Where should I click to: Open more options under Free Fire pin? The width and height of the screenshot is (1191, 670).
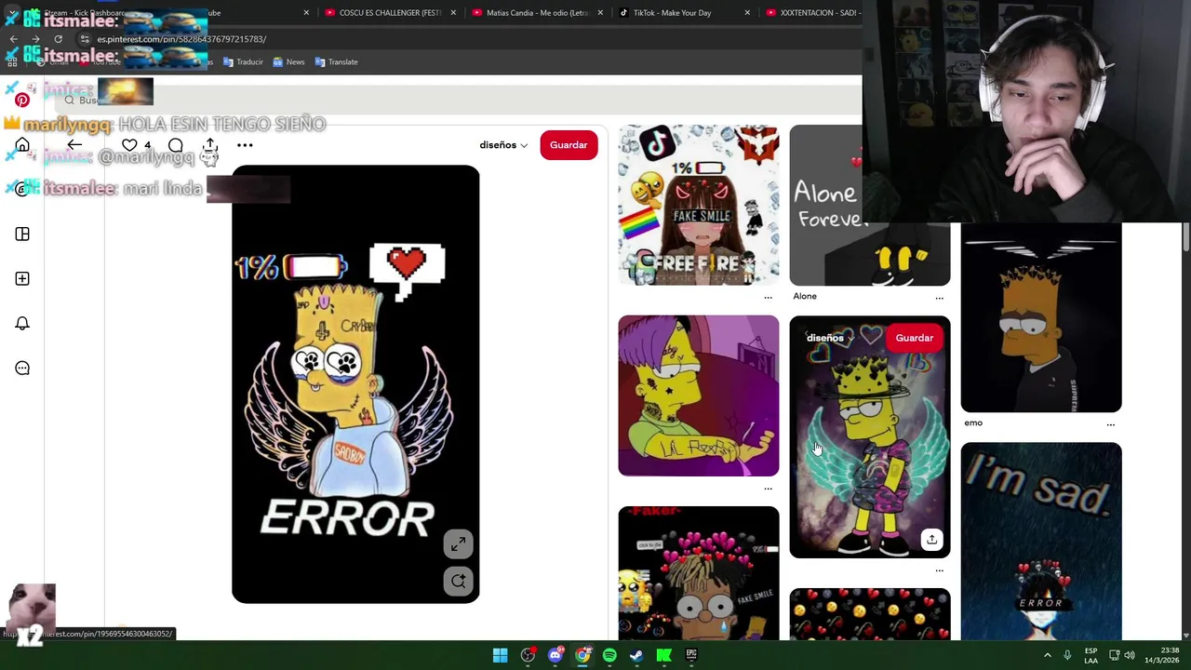768,297
